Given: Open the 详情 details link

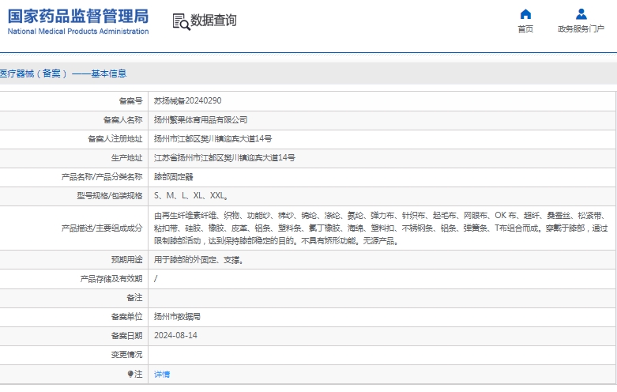Looking at the screenshot, I should coord(162,375).
